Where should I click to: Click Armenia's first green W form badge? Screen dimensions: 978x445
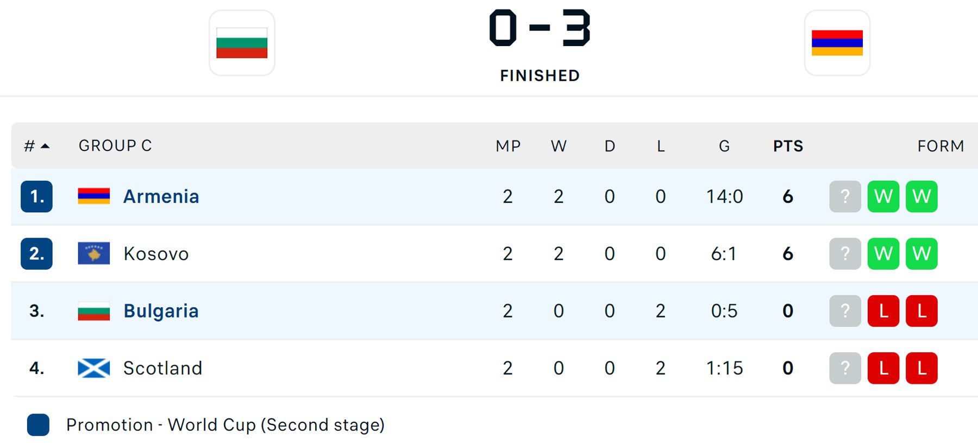[x=883, y=196]
